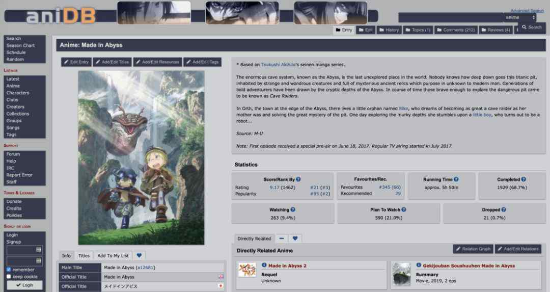Open the Comments (212) tab
Screen dimensions: 550x292
pos(456,30)
